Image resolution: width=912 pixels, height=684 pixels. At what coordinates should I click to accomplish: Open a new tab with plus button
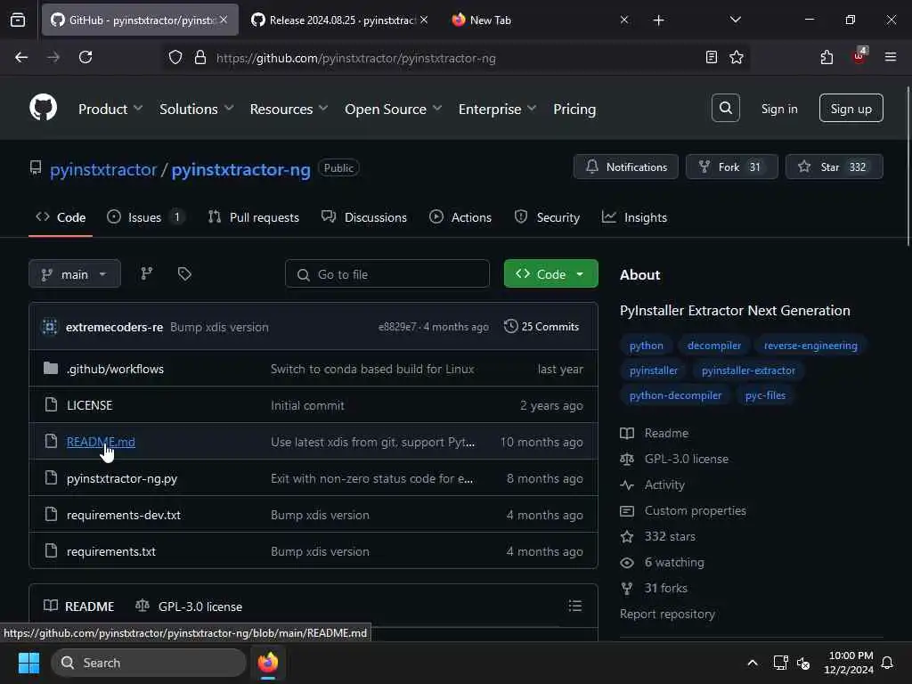(658, 20)
